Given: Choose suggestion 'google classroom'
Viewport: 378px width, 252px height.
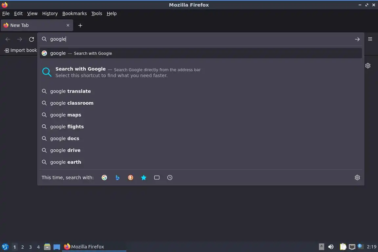Looking at the screenshot, I should 201,103.
